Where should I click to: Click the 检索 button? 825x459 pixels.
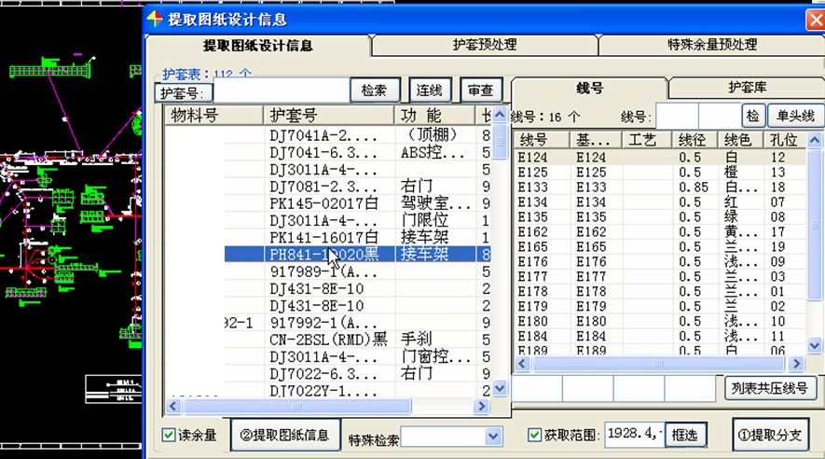[375, 90]
